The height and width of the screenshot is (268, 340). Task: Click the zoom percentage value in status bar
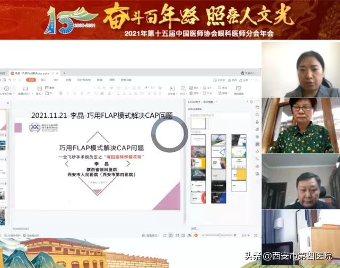tap(246, 235)
